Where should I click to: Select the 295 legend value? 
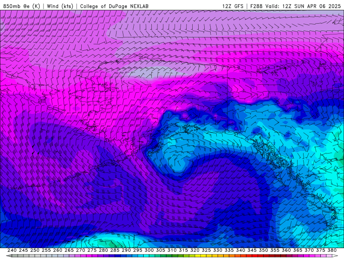coord(138,250)
